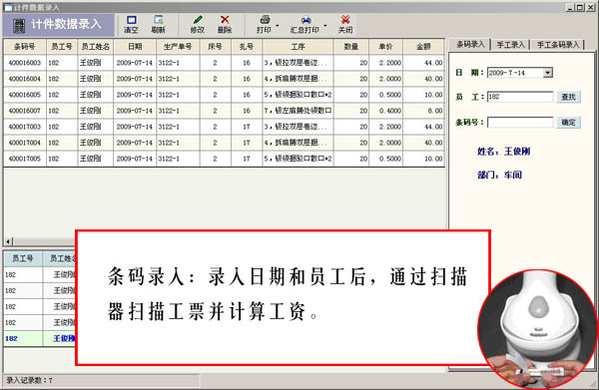
Task: Click the 打印 printer icon
Action: [x=265, y=20]
